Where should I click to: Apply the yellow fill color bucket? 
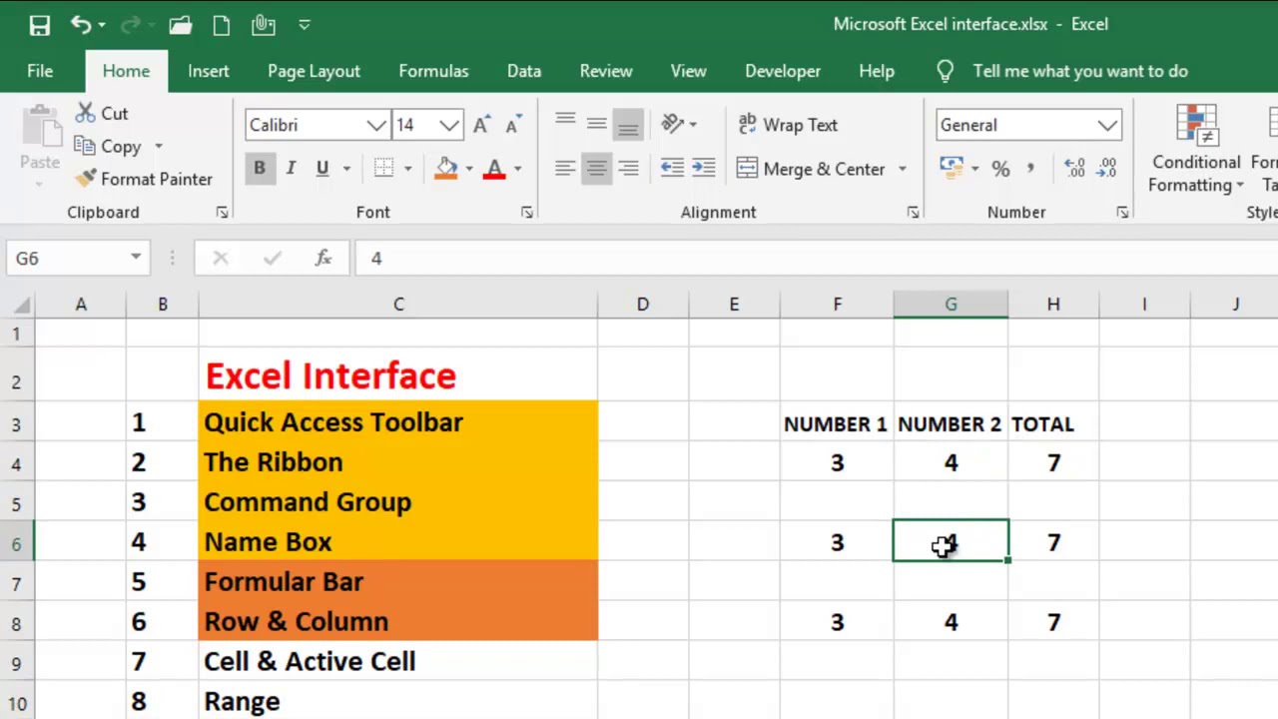coord(446,169)
